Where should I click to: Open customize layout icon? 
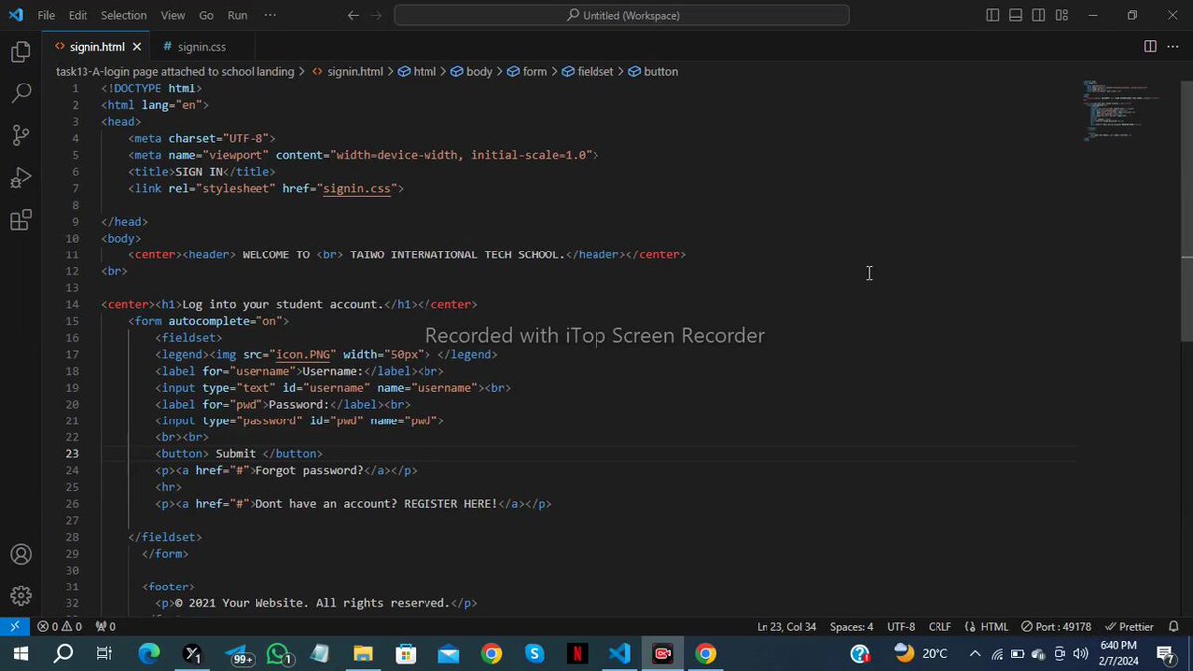[x=1062, y=15]
